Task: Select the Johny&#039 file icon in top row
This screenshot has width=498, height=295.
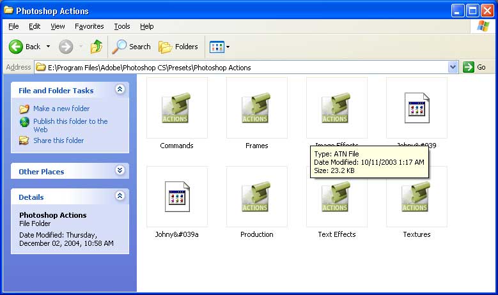Action: [x=417, y=108]
